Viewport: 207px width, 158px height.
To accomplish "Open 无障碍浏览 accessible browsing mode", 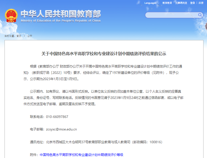I will [x=181, y=3].
